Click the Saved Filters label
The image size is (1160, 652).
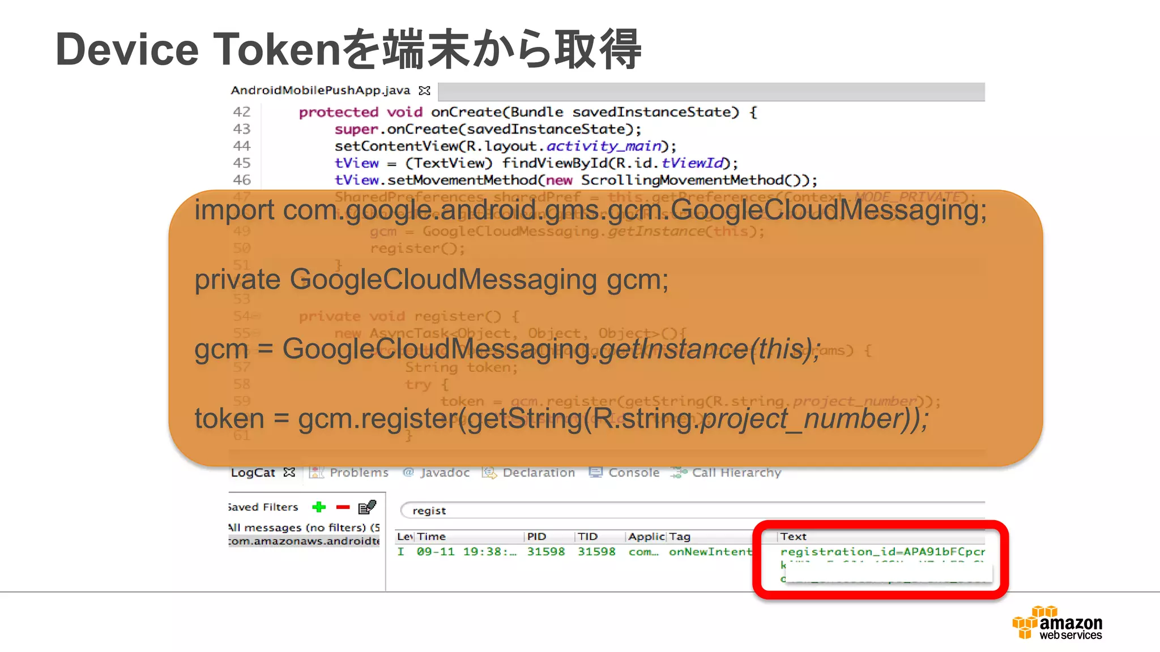(263, 507)
